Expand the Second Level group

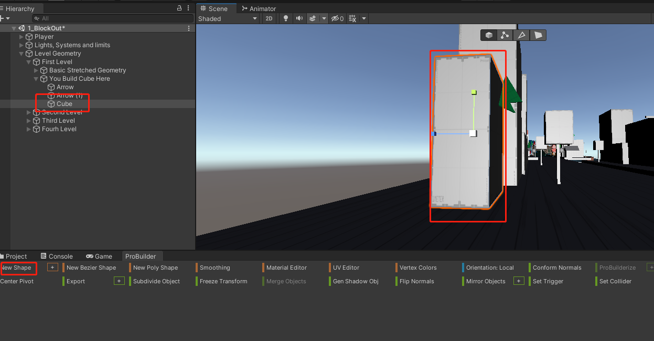point(29,112)
